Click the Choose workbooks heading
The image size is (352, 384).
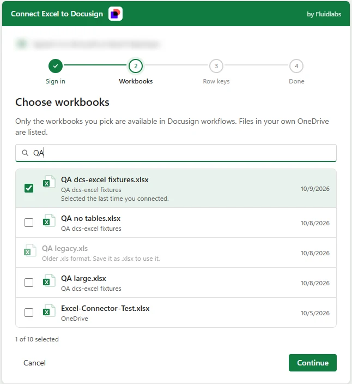click(62, 102)
